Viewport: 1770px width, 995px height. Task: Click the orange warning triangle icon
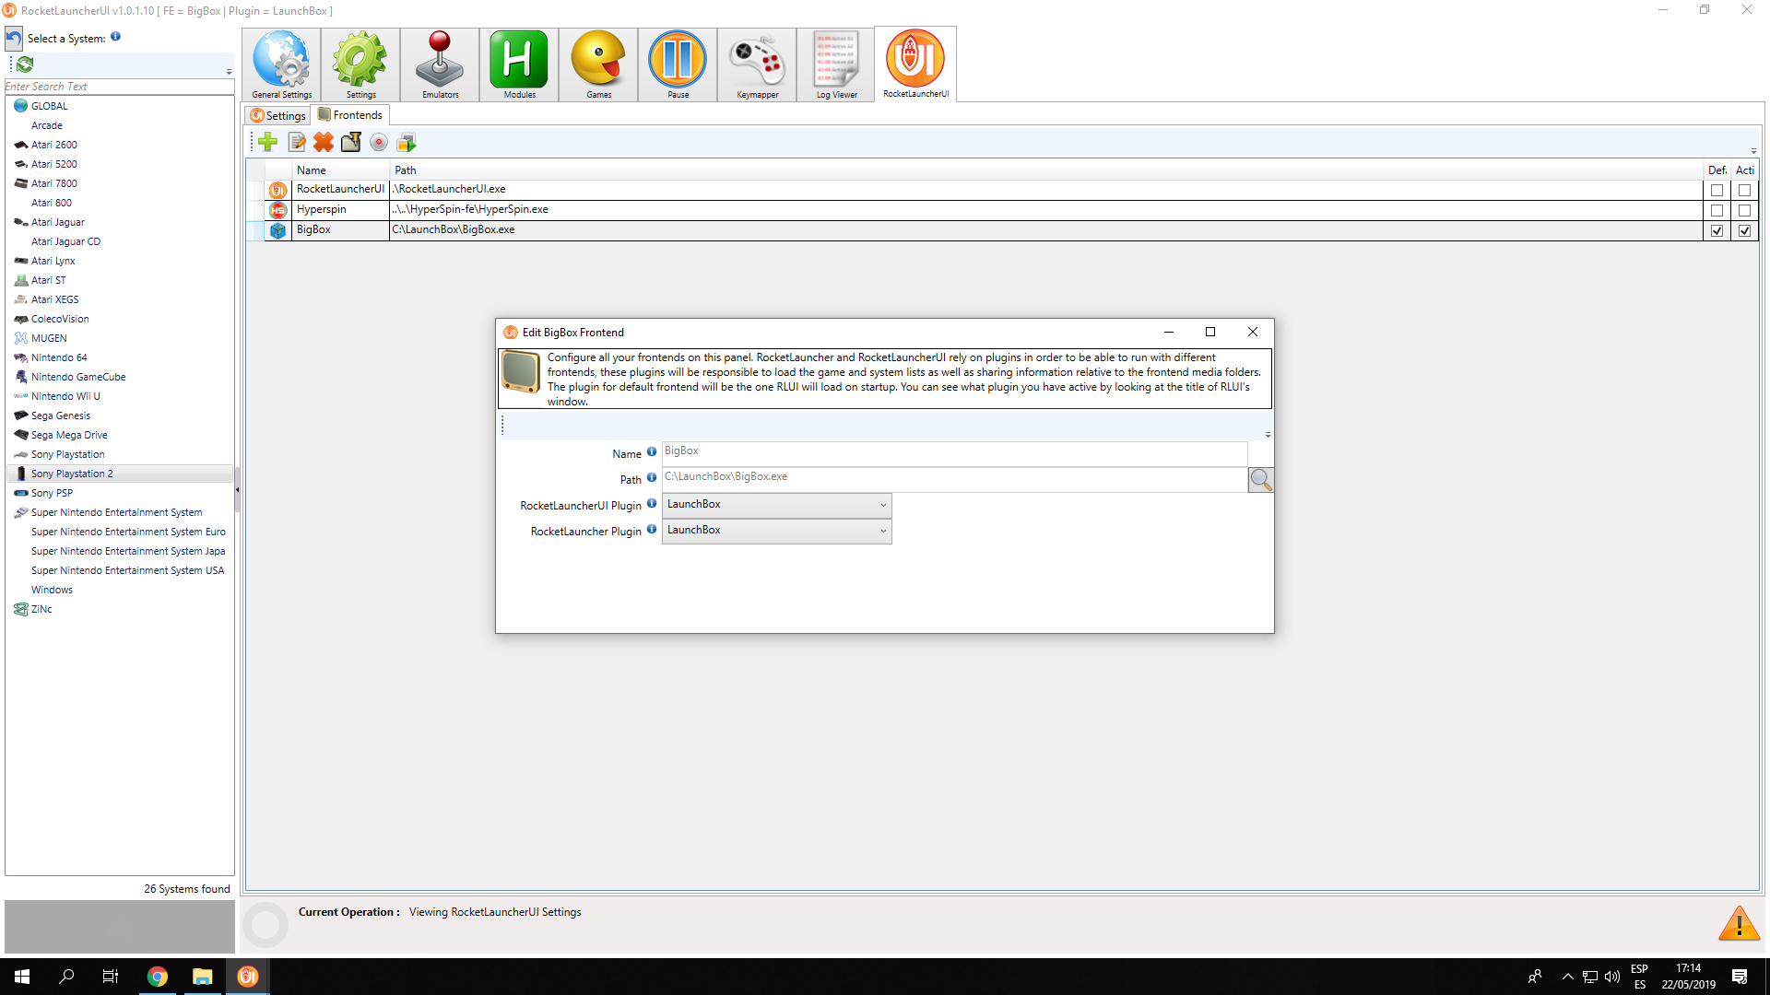tap(1739, 923)
